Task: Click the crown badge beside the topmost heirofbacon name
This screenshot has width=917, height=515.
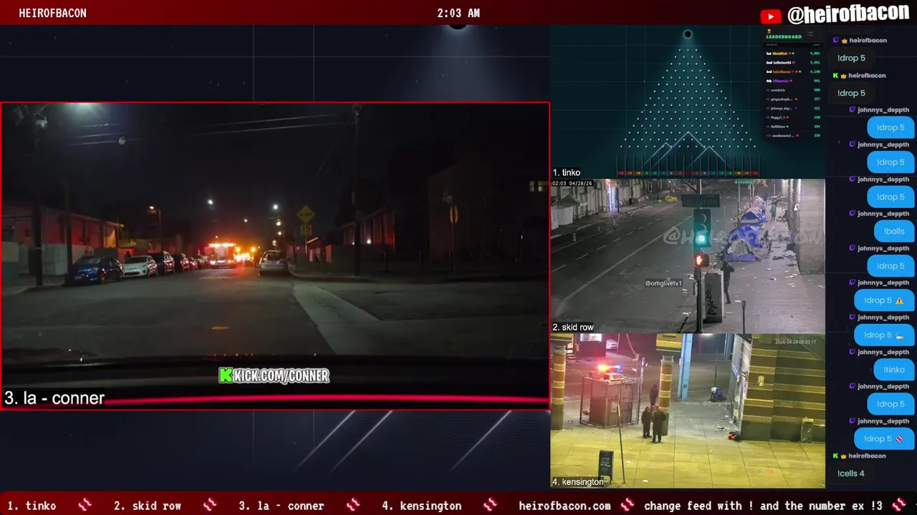Action: point(845,41)
